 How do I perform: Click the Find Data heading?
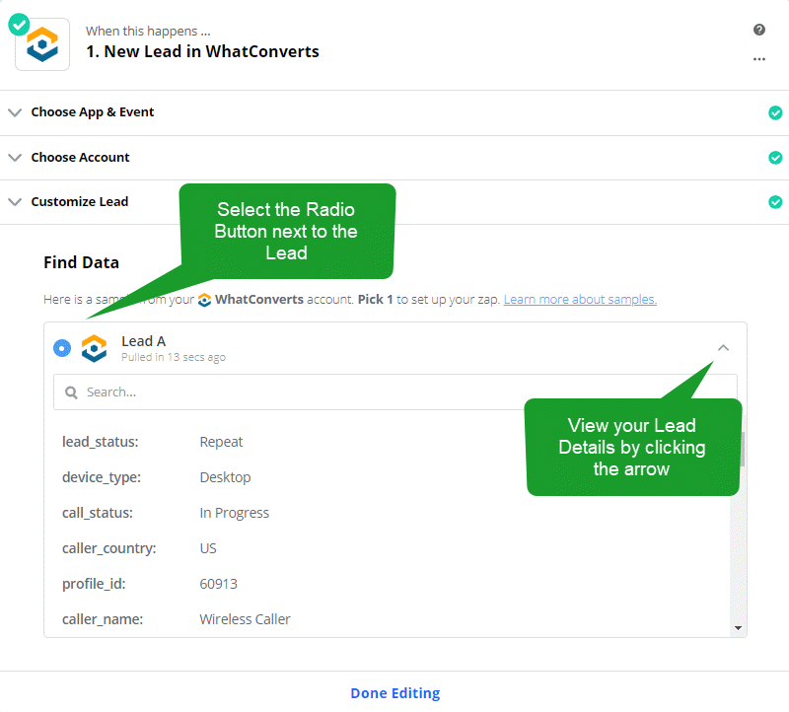[81, 262]
